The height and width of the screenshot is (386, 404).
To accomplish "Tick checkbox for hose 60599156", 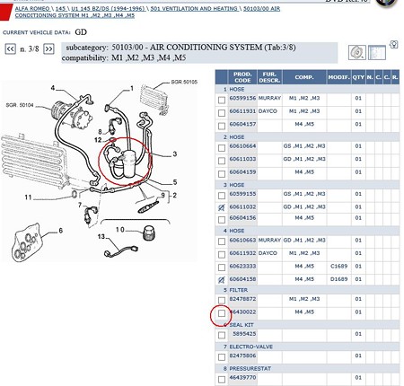I will click(x=222, y=100).
